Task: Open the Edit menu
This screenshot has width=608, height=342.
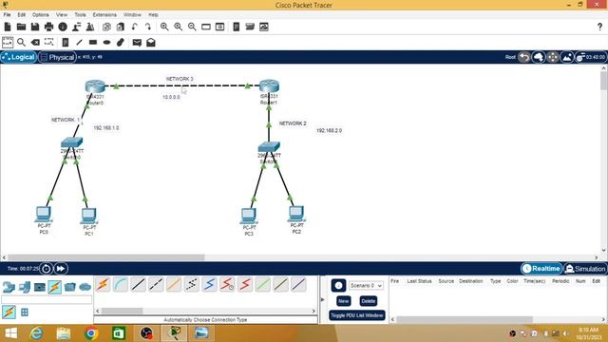Action: [21, 15]
